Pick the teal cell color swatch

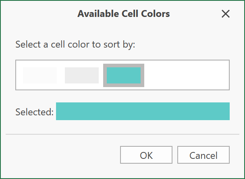click(x=124, y=75)
